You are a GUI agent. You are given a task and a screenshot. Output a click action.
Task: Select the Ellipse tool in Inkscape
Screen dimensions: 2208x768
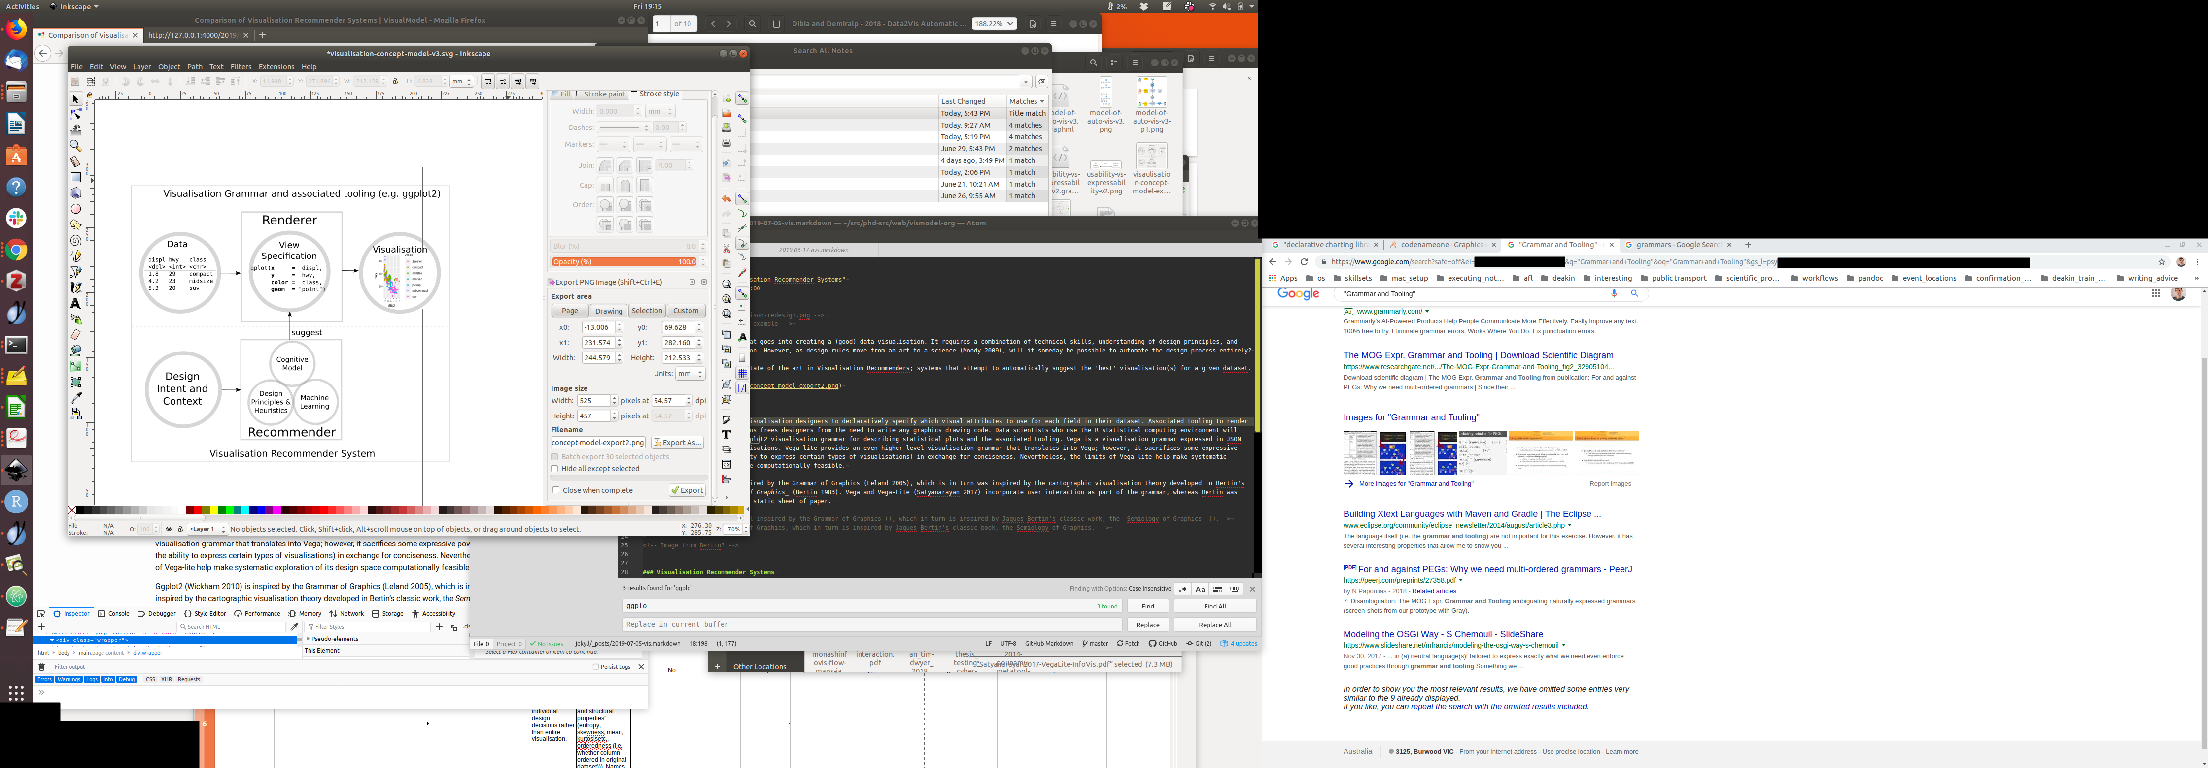tap(75, 209)
